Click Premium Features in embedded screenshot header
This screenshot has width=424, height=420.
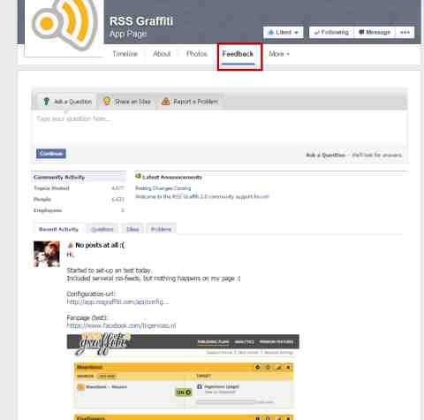click(276, 342)
